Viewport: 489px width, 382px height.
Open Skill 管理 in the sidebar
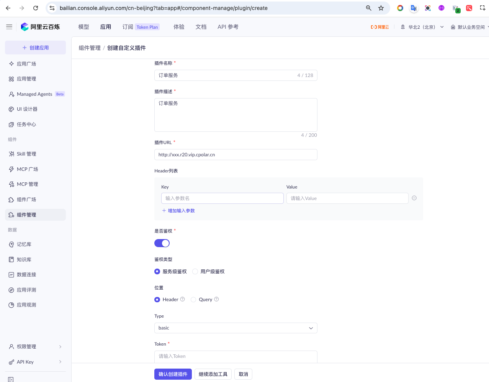point(35,154)
